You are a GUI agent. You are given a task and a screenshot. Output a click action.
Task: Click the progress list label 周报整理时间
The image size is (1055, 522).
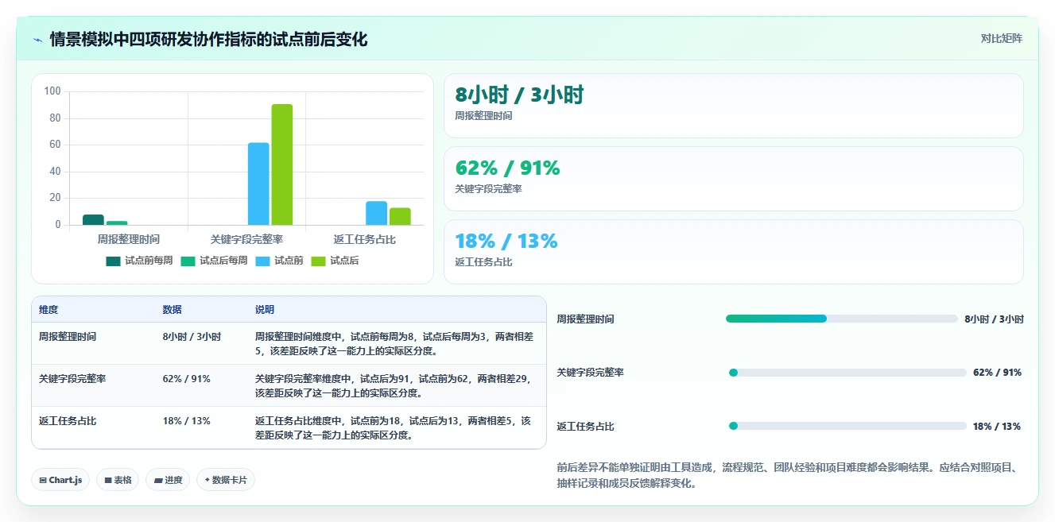(585, 319)
